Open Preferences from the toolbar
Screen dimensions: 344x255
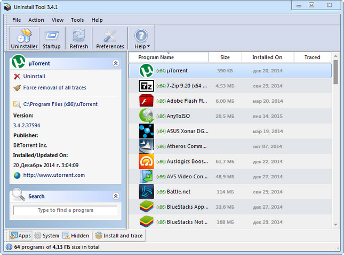click(x=110, y=39)
